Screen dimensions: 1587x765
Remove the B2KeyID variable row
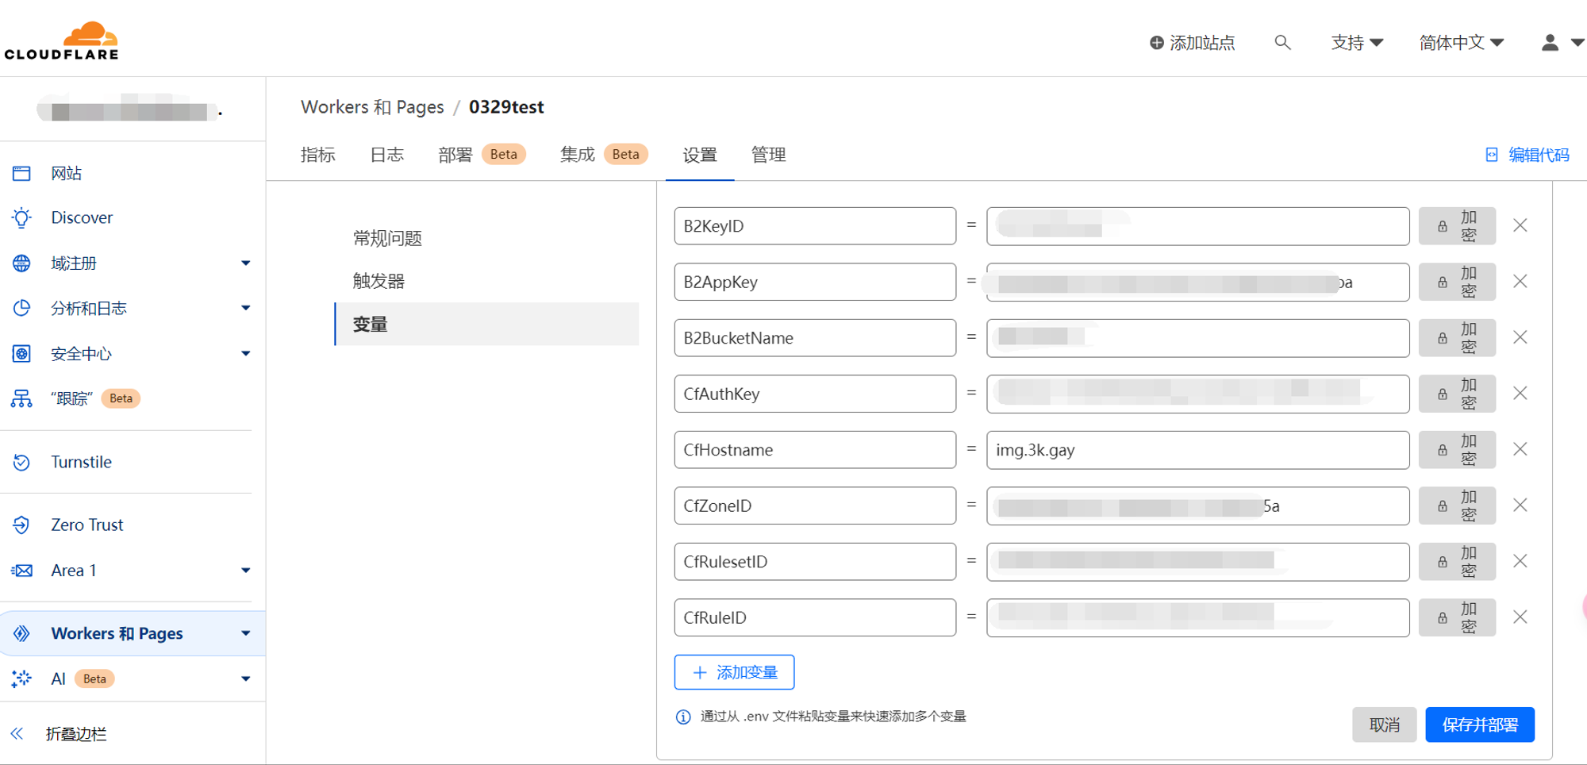coord(1520,225)
